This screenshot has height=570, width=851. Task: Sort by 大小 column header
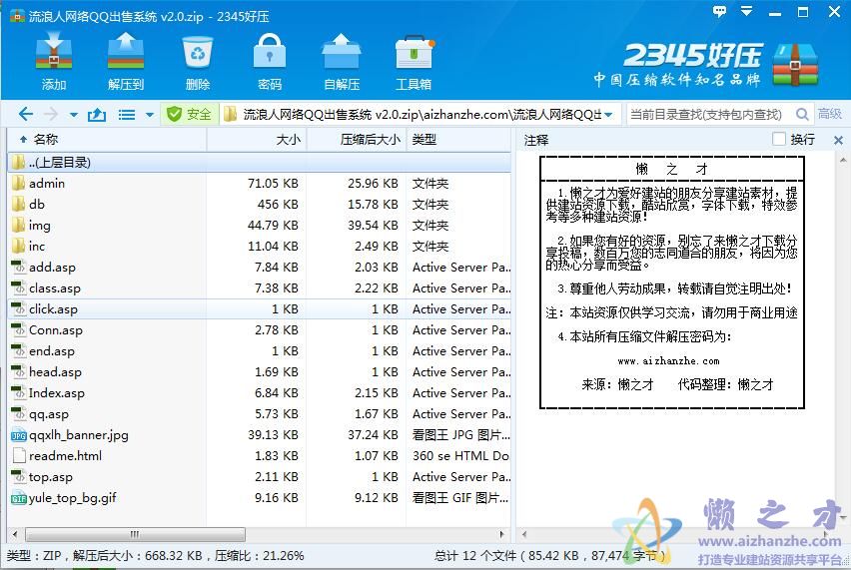point(257,140)
